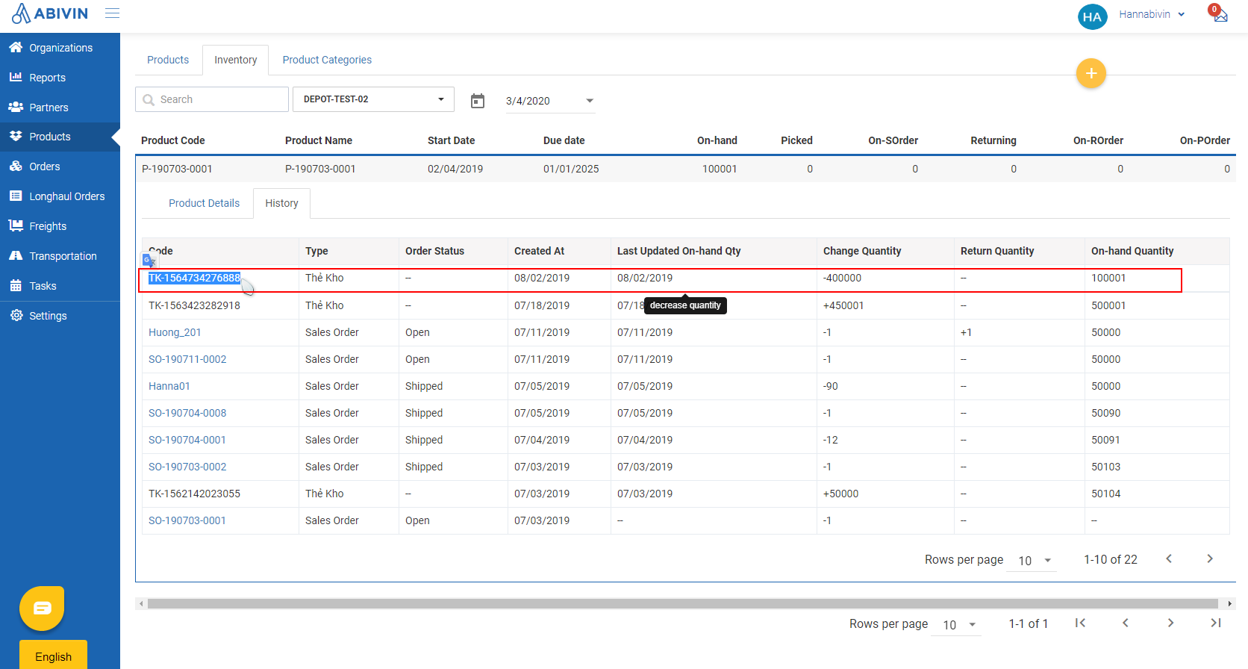
Task: Click the +450001 change quantity cell
Action: (843, 305)
